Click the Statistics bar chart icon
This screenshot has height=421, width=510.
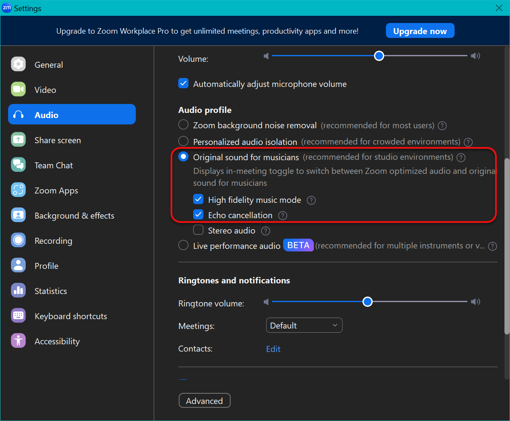pos(18,291)
